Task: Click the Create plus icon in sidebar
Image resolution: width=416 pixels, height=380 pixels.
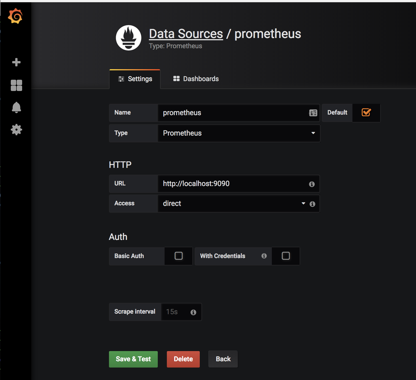Action: point(16,62)
